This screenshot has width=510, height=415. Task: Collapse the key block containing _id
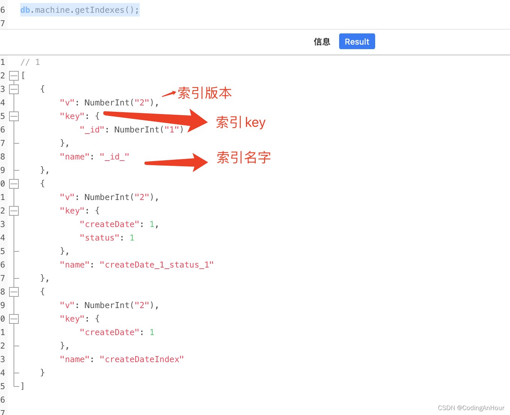click(x=14, y=116)
